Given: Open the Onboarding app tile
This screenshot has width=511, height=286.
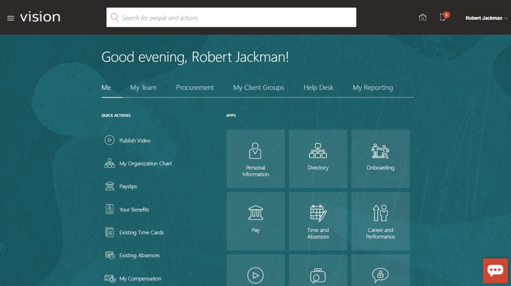Looking at the screenshot, I should 380,159.
